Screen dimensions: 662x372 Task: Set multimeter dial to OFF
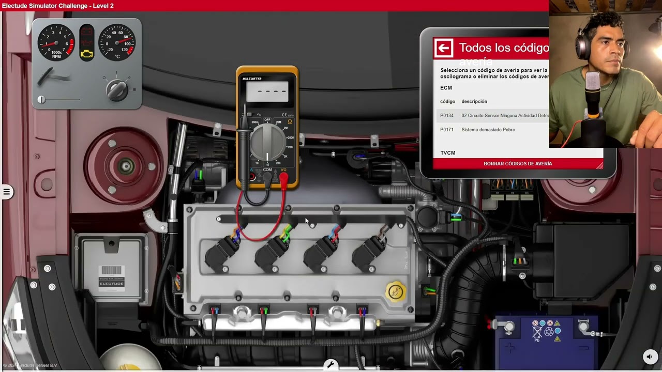267,120
